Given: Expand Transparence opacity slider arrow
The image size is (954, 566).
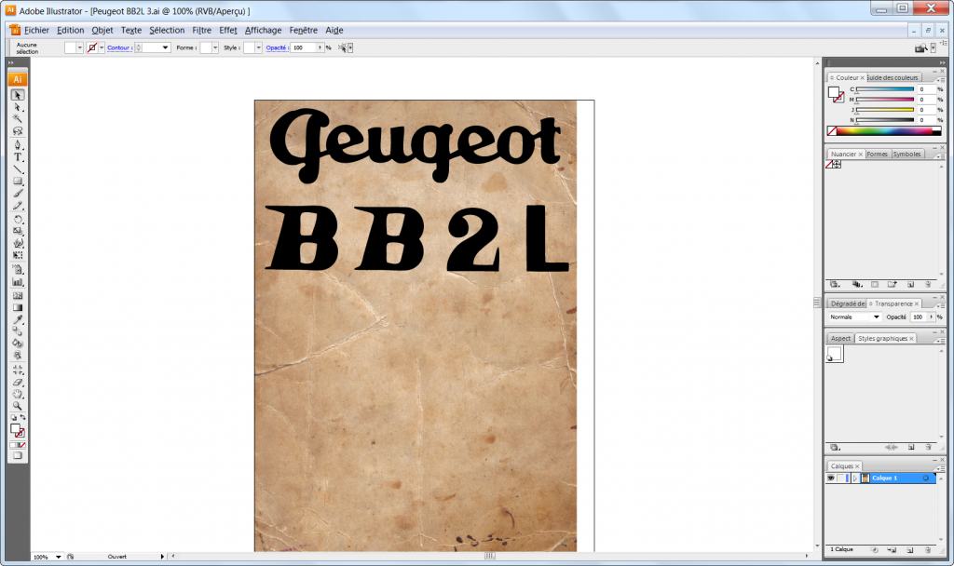Looking at the screenshot, I should (x=931, y=317).
